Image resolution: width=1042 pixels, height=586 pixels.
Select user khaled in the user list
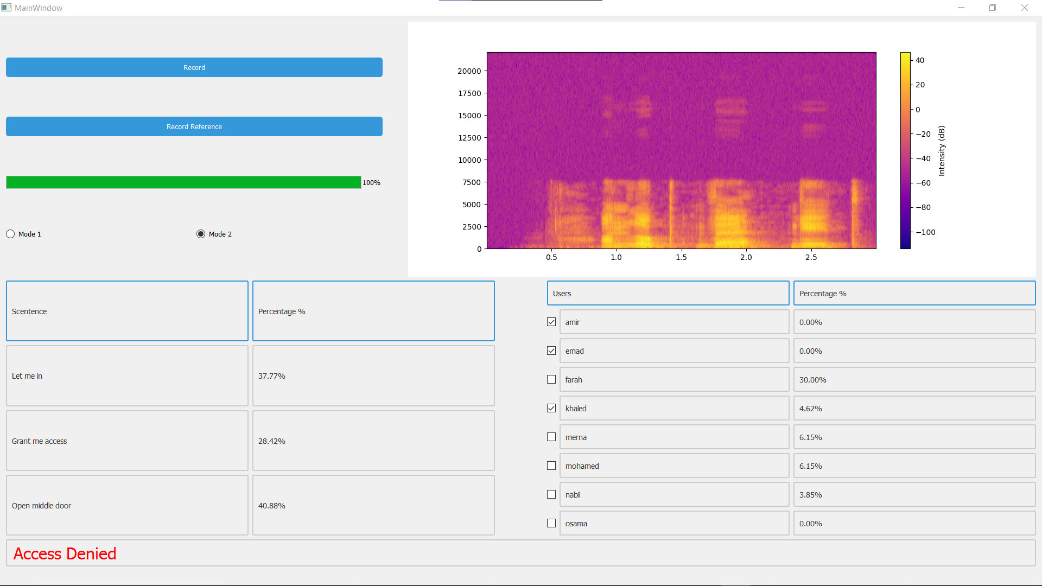click(x=551, y=408)
